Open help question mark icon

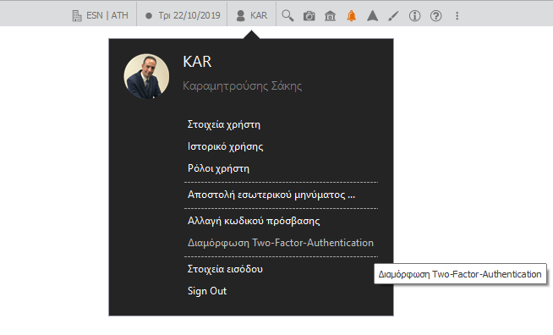(x=436, y=16)
